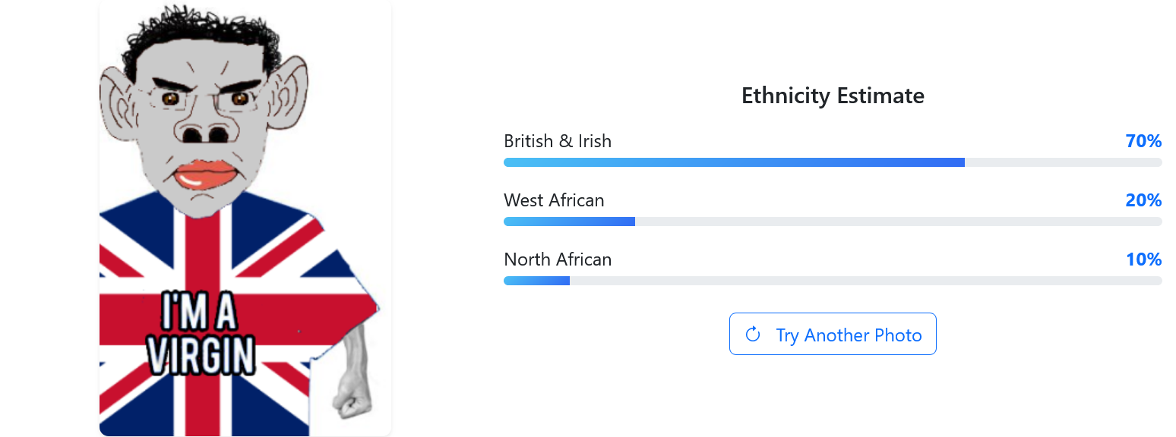Click the 10% percentage value
This screenshot has width=1176, height=437.
pos(1143,259)
